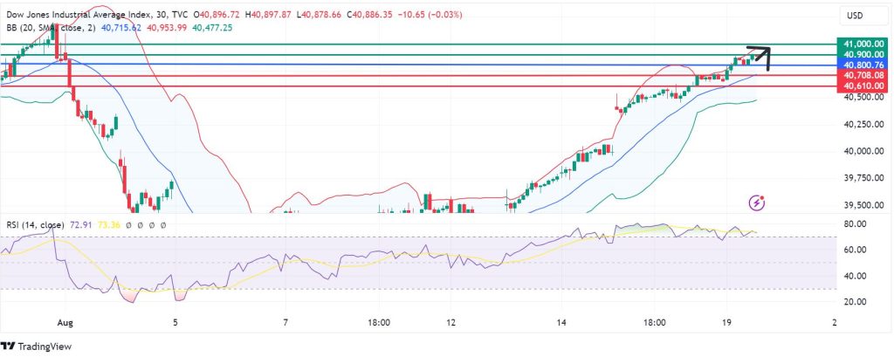
Task: Click the BB upper value 40,953.99
Action: point(167,27)
